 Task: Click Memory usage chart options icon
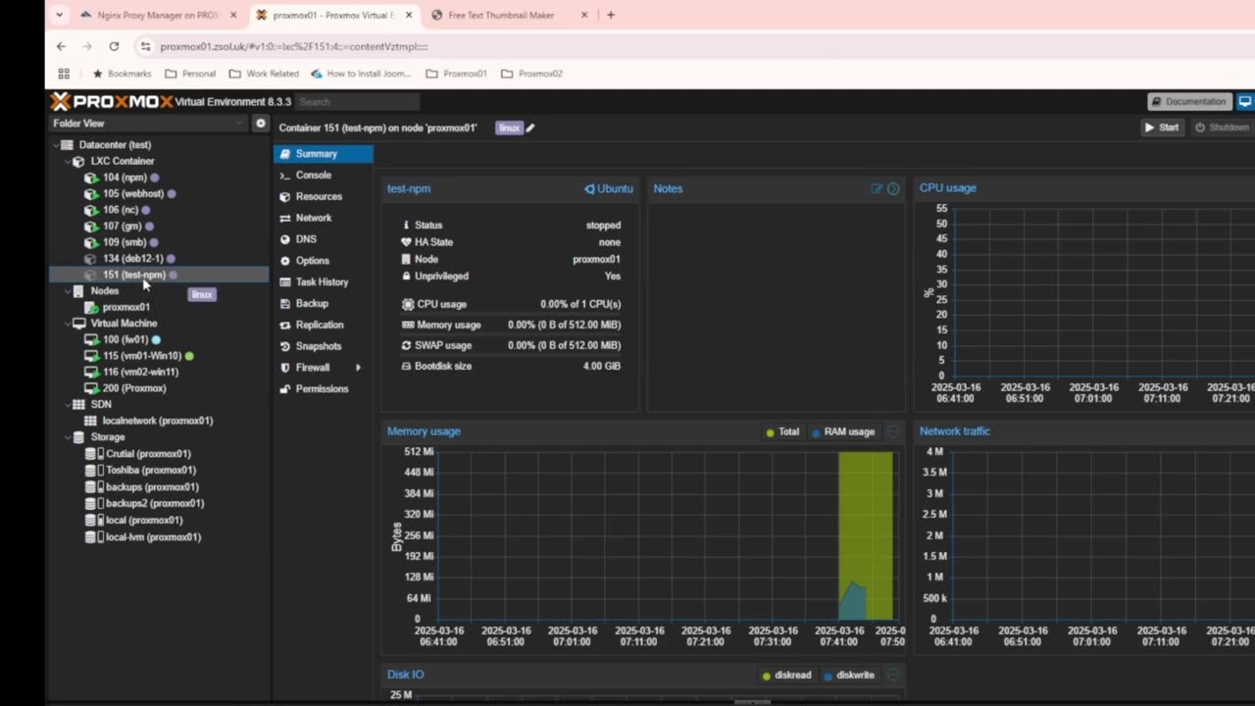pos(893,432)
